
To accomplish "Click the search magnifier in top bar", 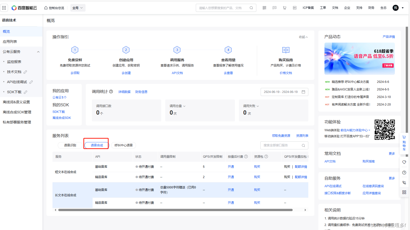I will [x=251, y=8].
